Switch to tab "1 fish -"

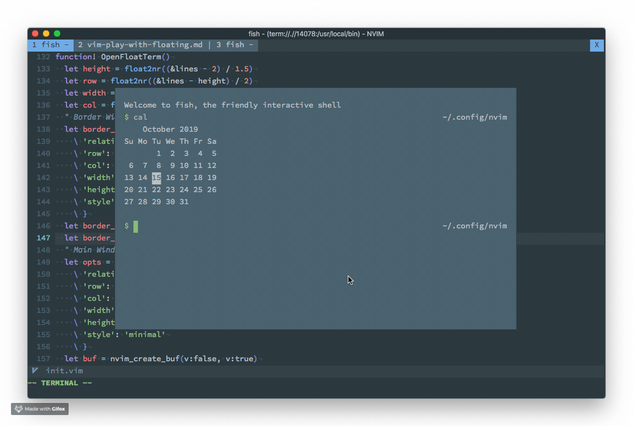click(51, 45)
